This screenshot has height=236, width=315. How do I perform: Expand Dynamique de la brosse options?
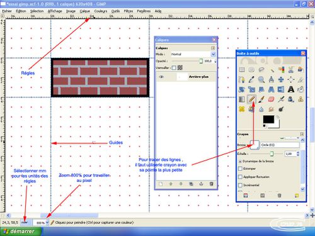(x=240, y=161)
